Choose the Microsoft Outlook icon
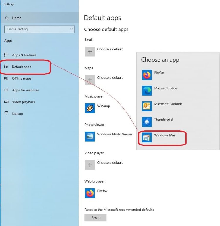Viewport: 220px width, 226px height. 147,106
